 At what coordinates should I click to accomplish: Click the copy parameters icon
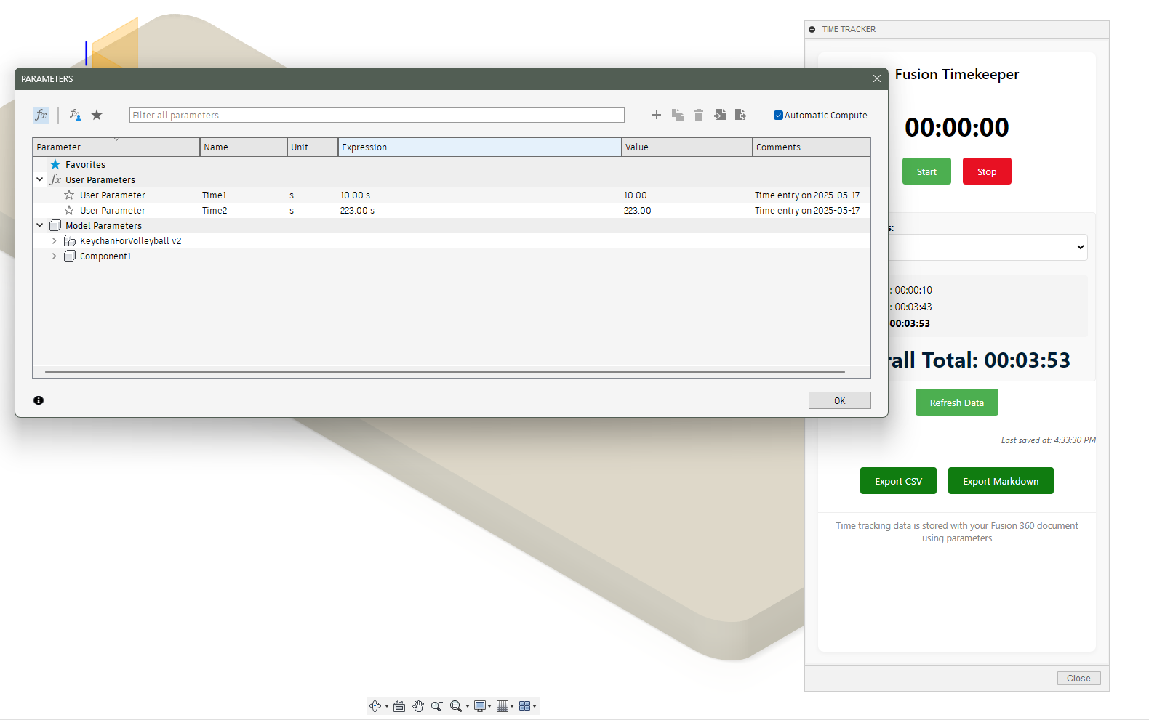pos(678,115)
